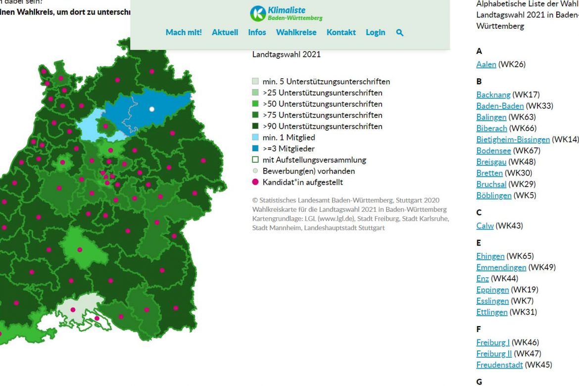Open search via the magnifier icon
This screenshot has height=386, width=579.
(400, 33)
